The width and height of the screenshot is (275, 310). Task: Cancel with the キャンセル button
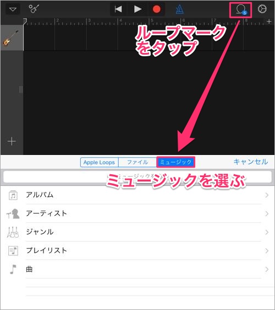tap(251, 162)
